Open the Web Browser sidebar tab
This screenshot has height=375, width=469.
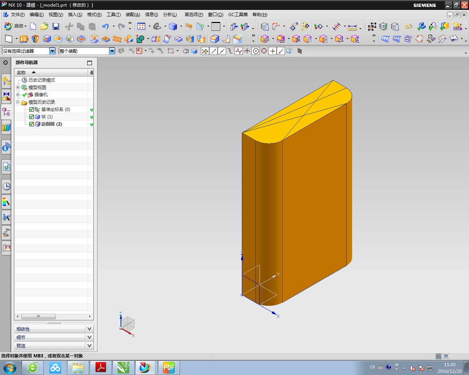[x=6, y=167]
